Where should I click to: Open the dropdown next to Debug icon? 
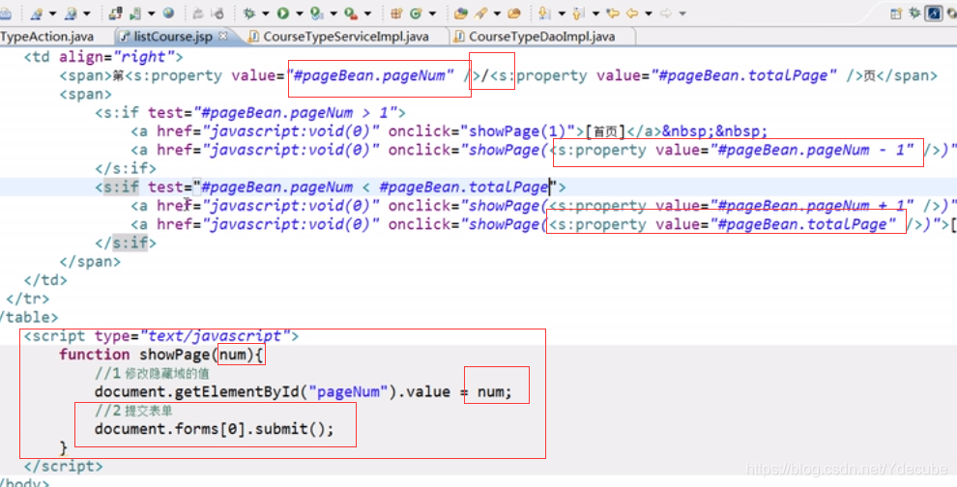point(266,13)
